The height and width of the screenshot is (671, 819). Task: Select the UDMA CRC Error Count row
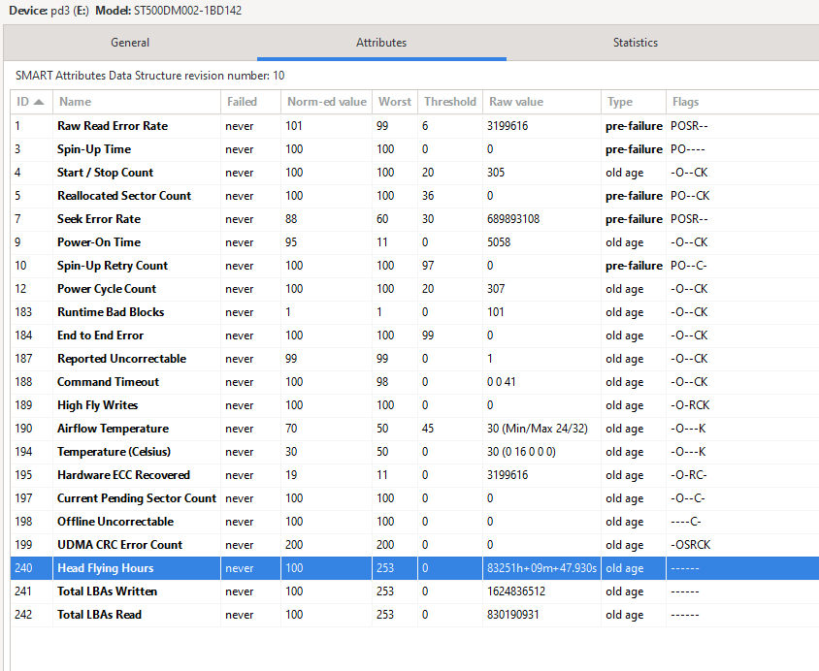pyautogui.click(x=119, y=545)
